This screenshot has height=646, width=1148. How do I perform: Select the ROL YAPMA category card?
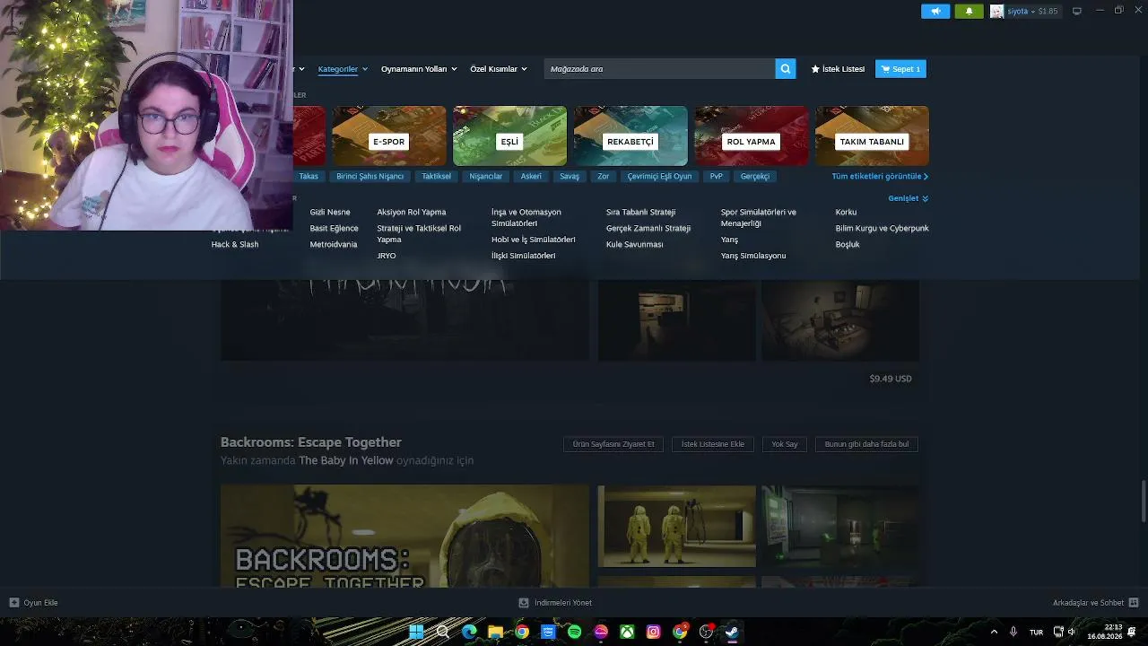pyautogui.click(x=751, y=135)
